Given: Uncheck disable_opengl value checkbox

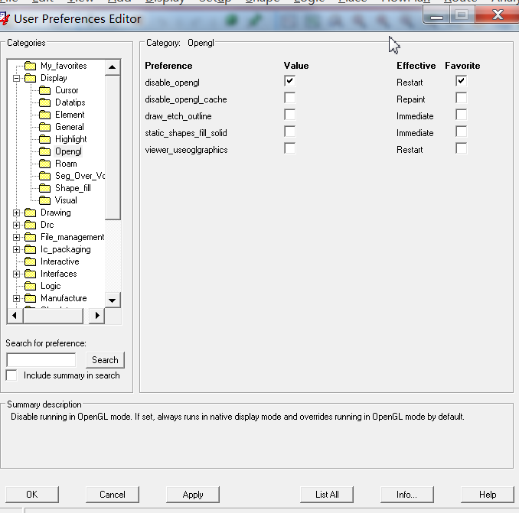Looking at the screenshot, I should coord(289,81).
